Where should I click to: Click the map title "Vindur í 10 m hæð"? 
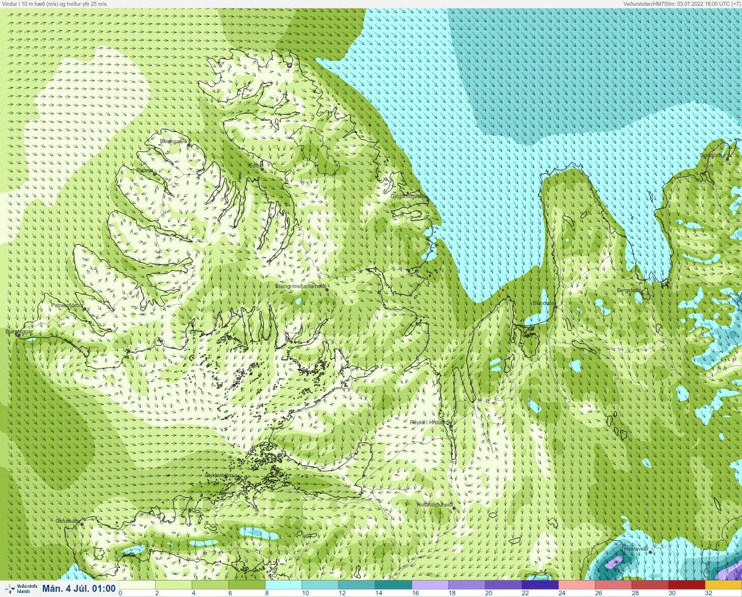[23, 3]
